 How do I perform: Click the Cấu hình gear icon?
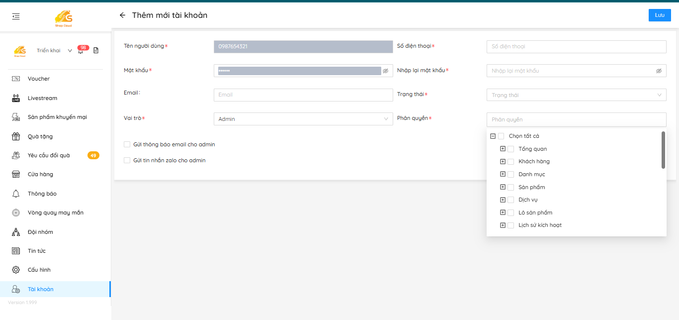(16, 270)
